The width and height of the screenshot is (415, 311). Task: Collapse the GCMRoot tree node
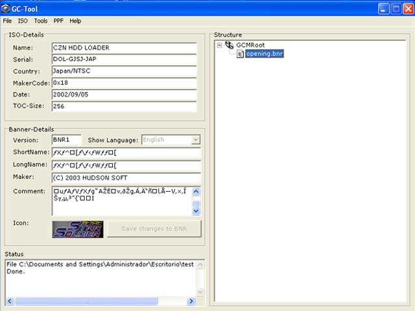219,45
